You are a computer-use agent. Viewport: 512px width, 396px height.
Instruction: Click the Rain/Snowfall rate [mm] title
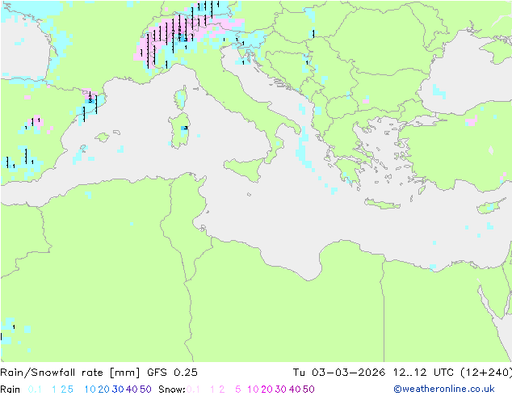coord(70,373)
